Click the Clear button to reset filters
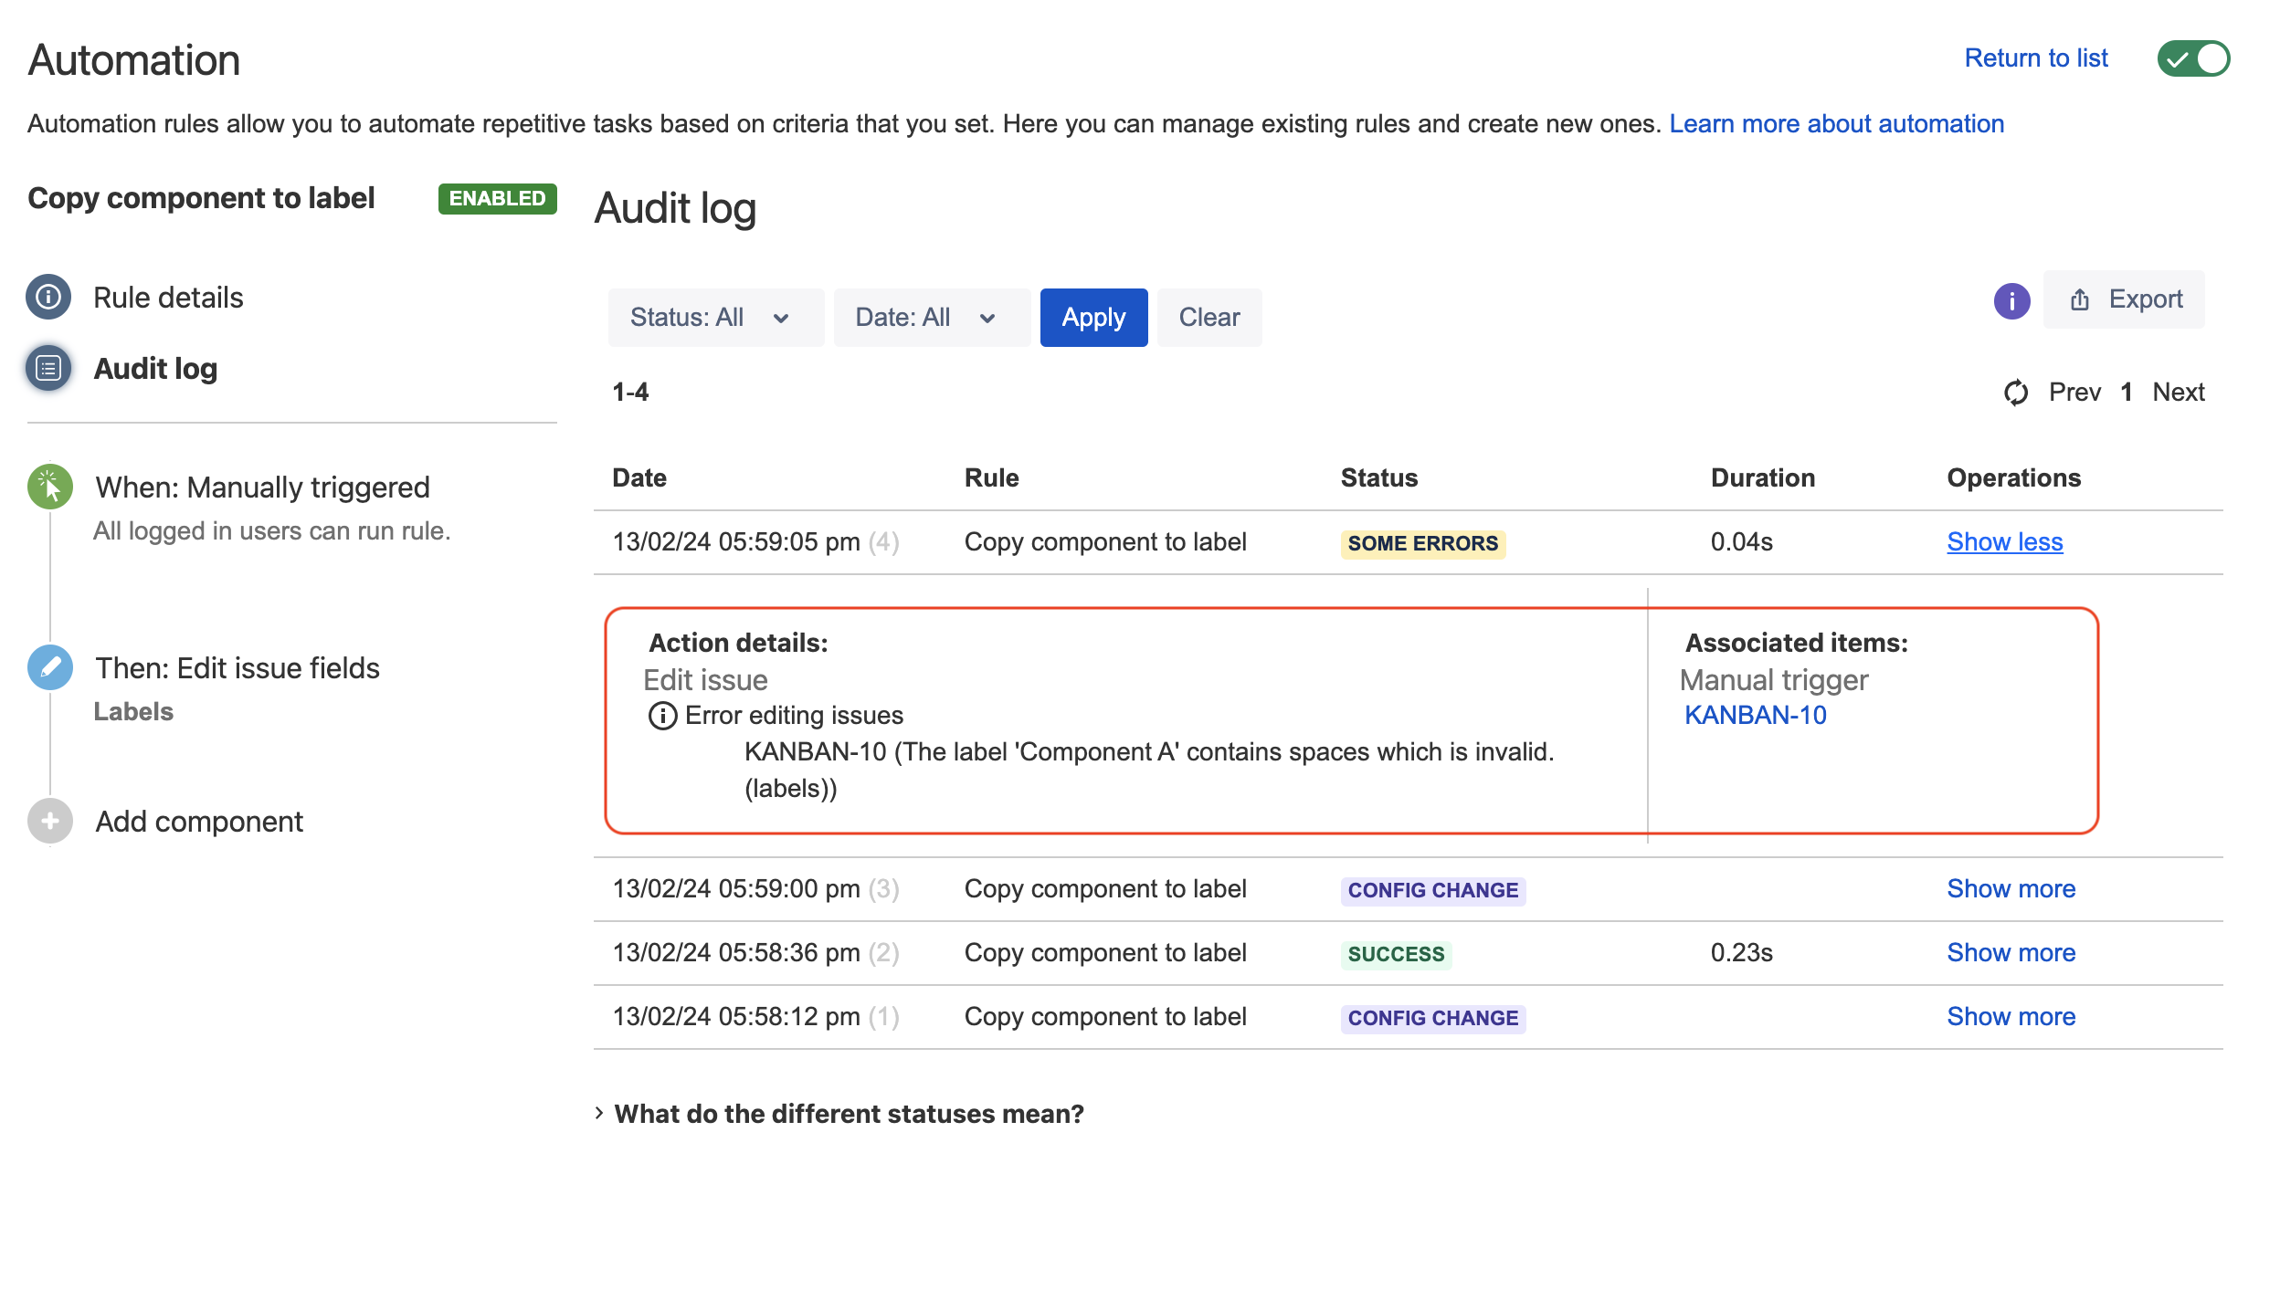This screenshot has height=1300, width=2280. point(1209,318)
